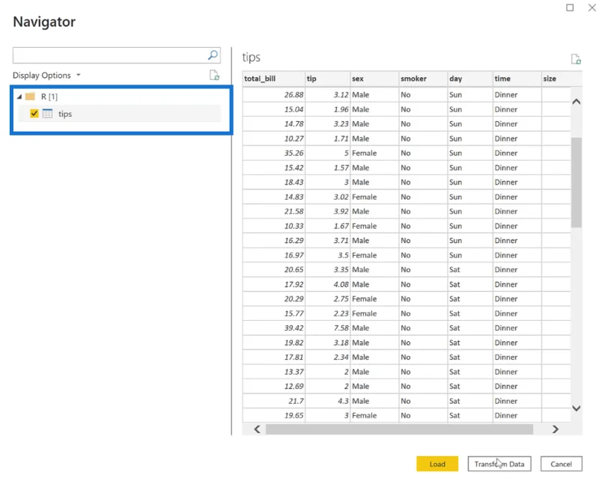The height and width of the screenshot is (481, 599).
Task: Click the time column header
Action: click(x=517, y=79)
